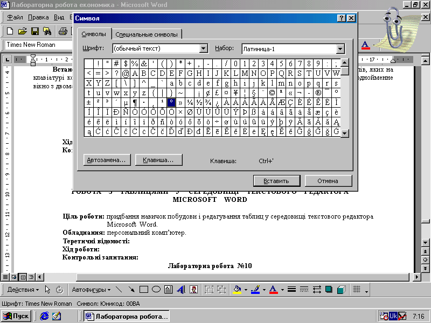Screen dimensions: 431x323
Task: Switch to Специальные символы tab
Action: tap(147, 34)
